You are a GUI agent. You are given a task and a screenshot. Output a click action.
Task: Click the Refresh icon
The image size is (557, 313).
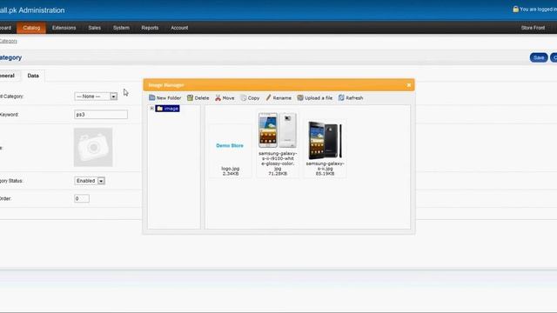[341, 97]
